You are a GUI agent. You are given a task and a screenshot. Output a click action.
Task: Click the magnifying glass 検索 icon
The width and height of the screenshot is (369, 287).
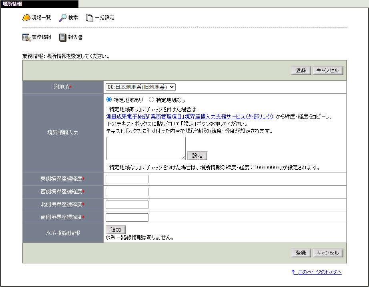point(62,18)
